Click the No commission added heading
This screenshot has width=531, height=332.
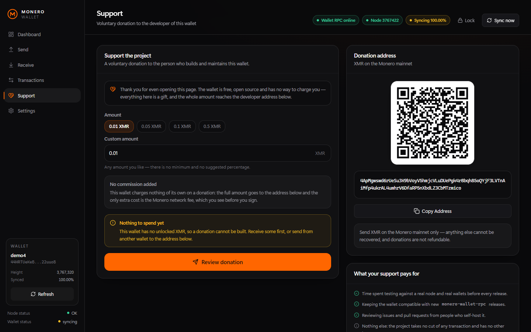133,184
